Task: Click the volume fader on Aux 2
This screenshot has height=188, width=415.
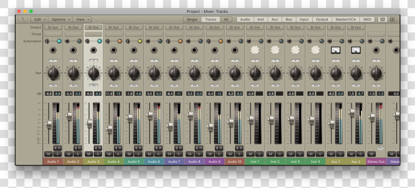Action: 352,113
